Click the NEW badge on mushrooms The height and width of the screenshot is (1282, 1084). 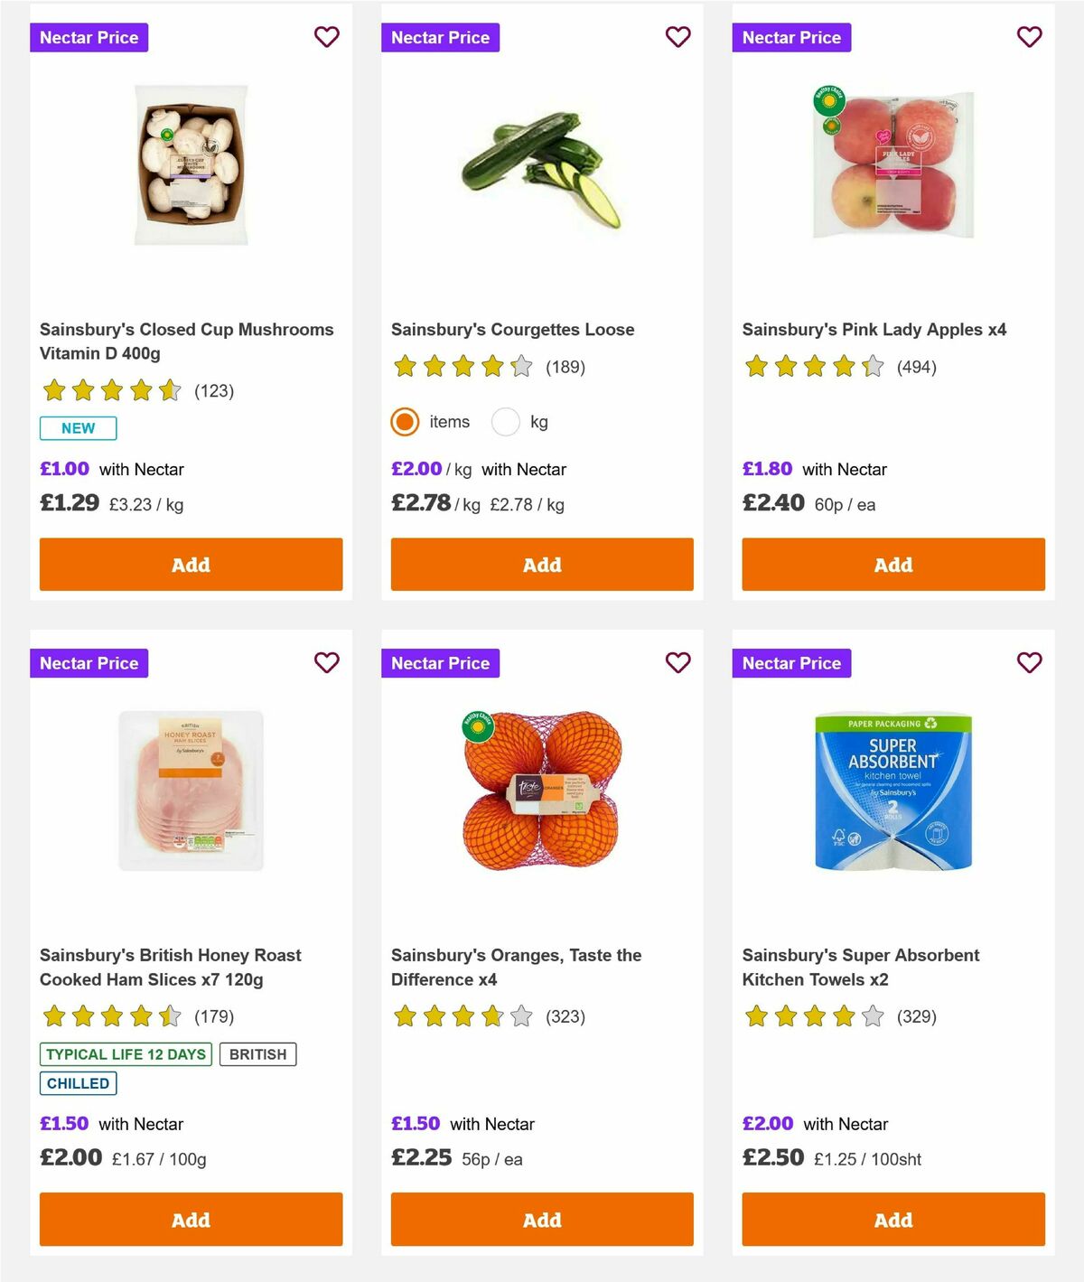[x=78, y=427]
